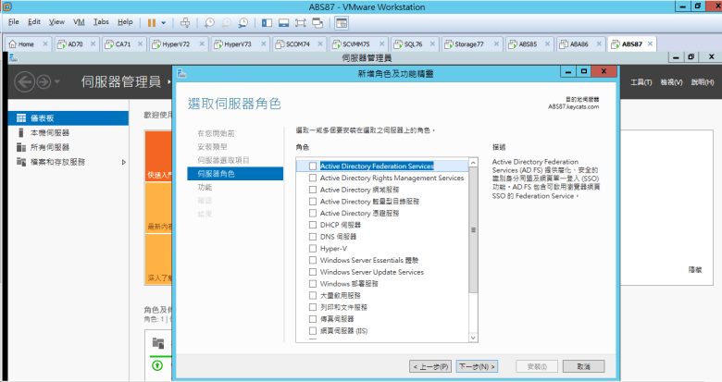Check the Hyper-V role checkbox
Viewport: 722px width, 382px height.
tap(313, 249)
